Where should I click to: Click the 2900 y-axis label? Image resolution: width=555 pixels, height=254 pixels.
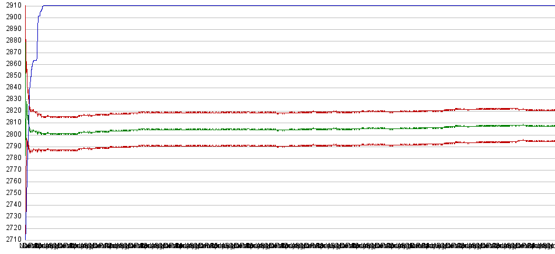tap(12, 17)
